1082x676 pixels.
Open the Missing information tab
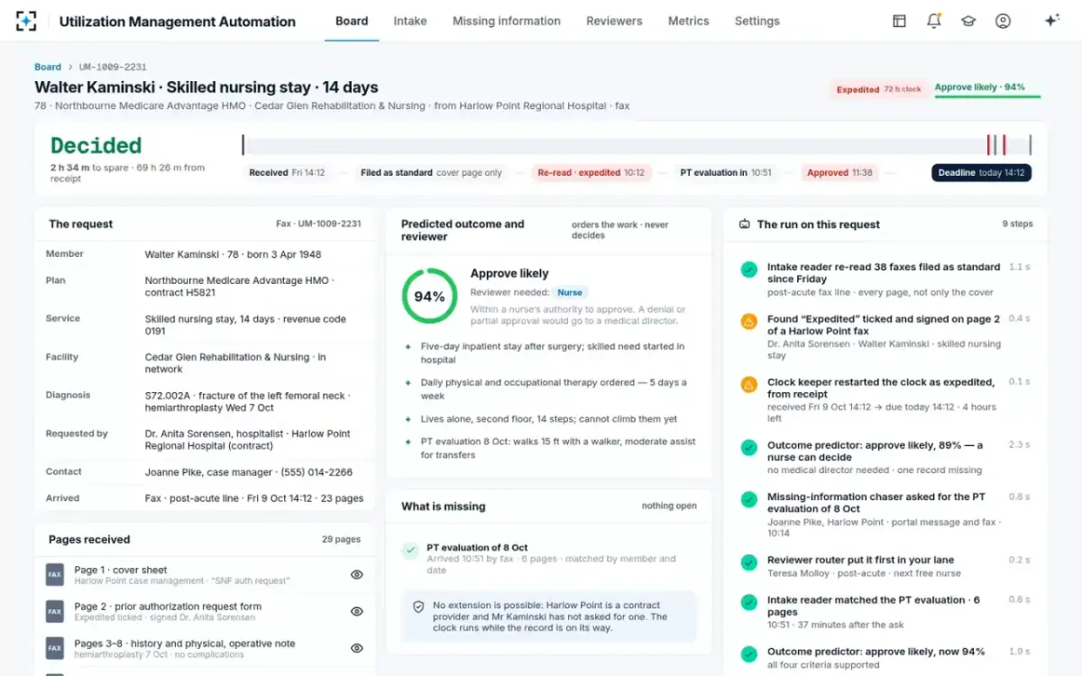(x=507, y=21)
